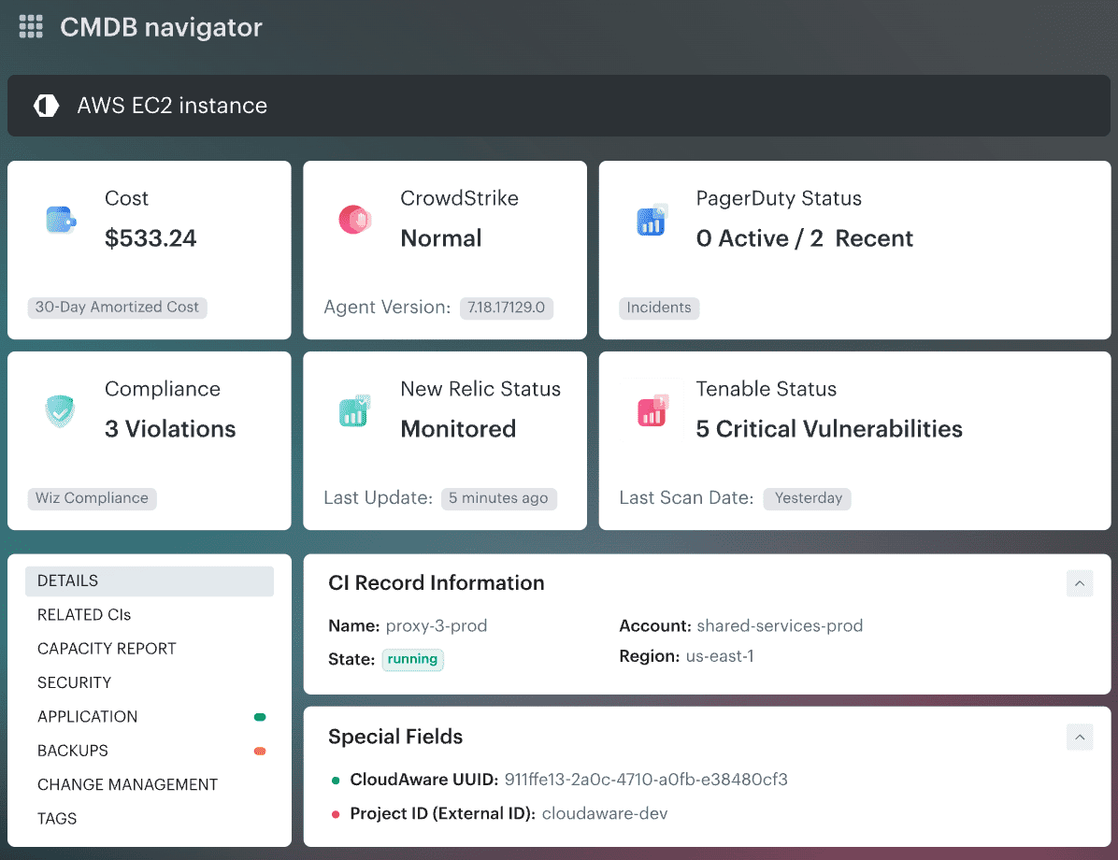Switch to the RELATED CIs tab

84,614
